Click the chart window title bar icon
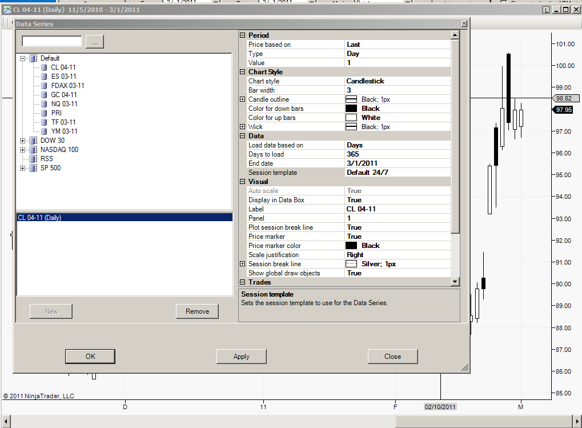Viewport: 582px width, 428px height. 7,10
